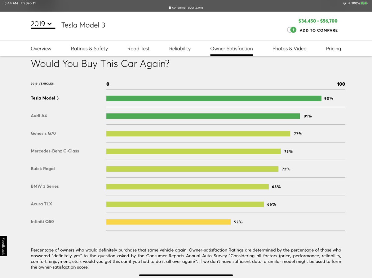Click the 81% value label
Image resolution: width=372 pixels, height=278 pixels.
coord(308,116)
